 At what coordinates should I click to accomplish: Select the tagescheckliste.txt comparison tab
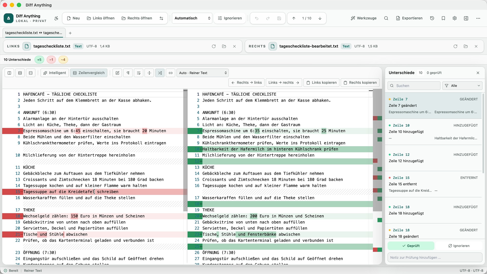[x=34, y=33]
